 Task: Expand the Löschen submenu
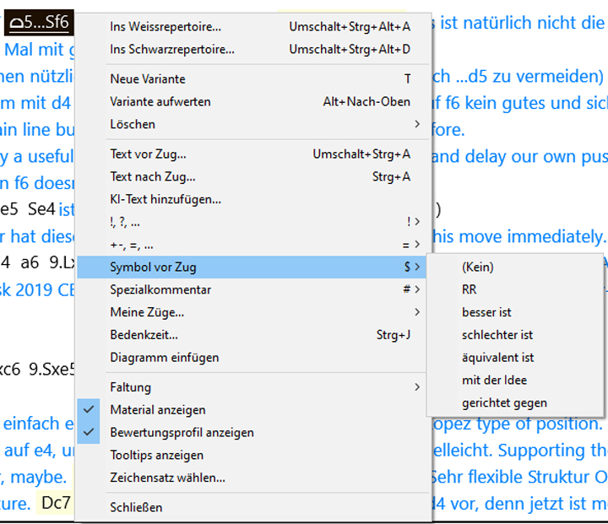pyautogui.click(x=133, y=124)
